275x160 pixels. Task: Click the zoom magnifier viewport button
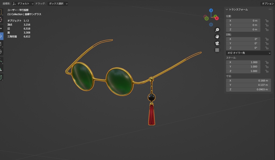(x=217, y=30)
